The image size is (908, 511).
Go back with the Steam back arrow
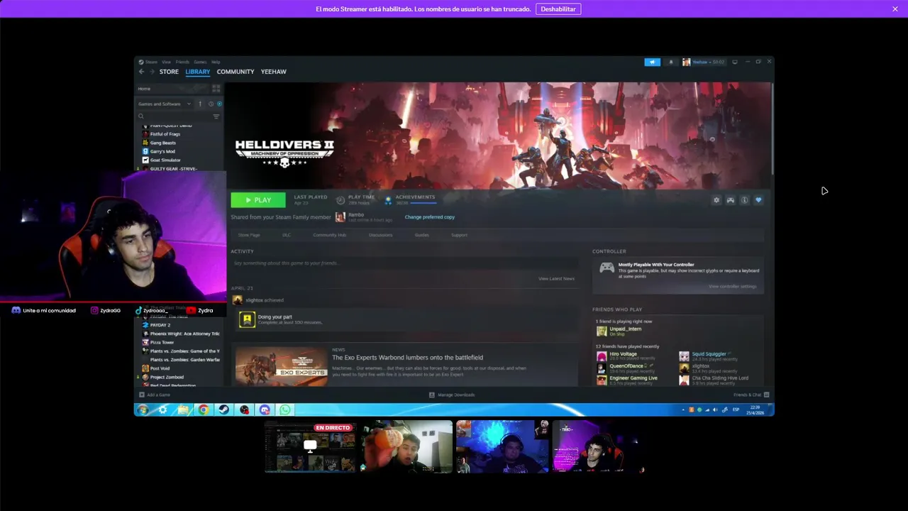coord(141,72)
